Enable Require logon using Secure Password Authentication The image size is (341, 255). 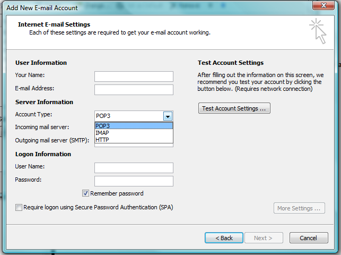pos(19,207)
